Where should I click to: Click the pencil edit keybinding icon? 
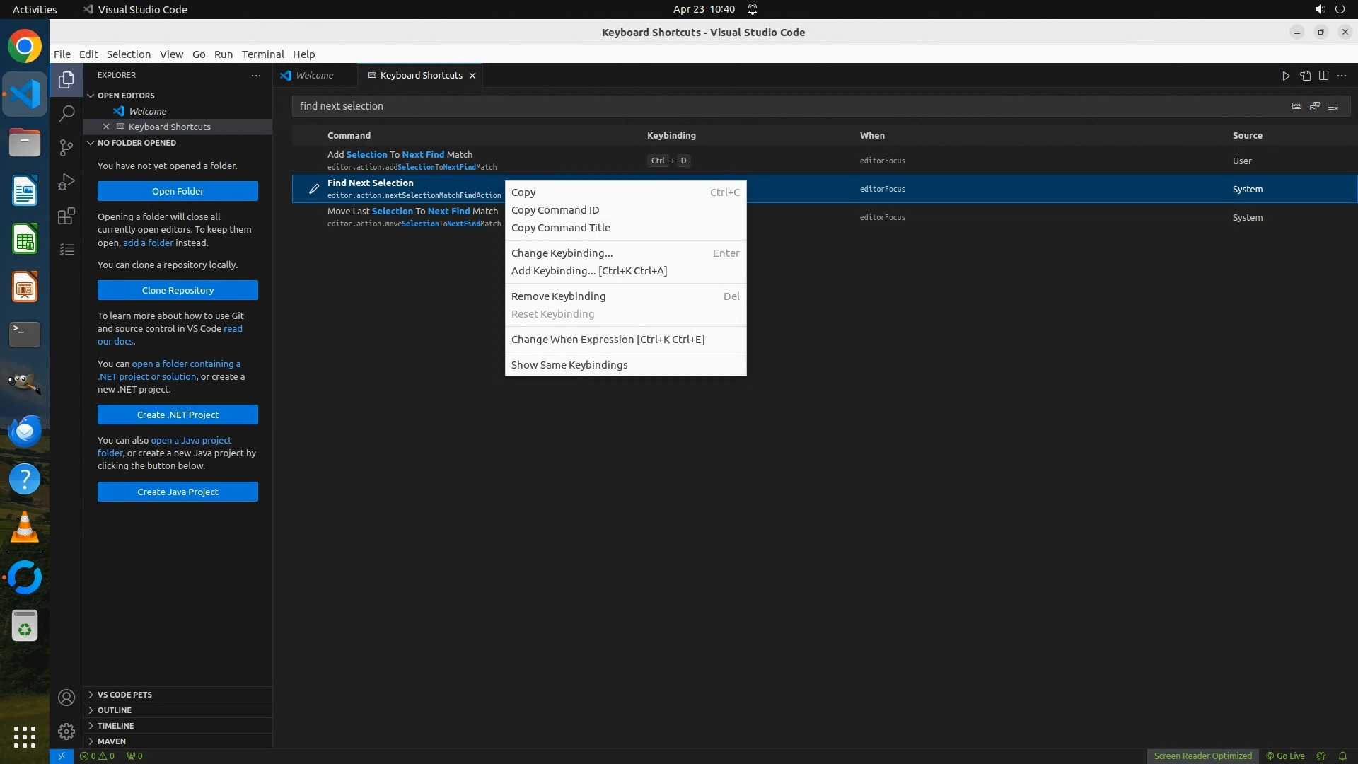tap(314, 189)
